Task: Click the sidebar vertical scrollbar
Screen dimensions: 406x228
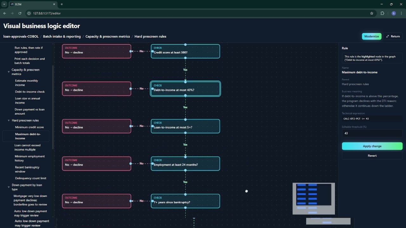Action: coord(53,108)
